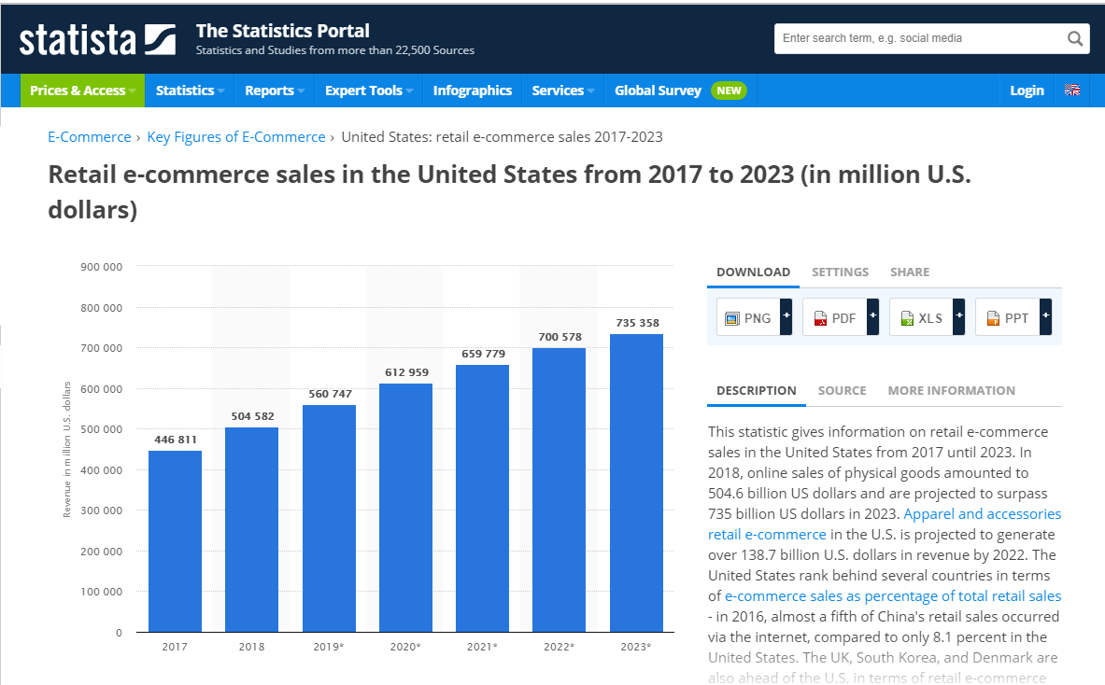Open the Infographics menu item

pos(473,91)
